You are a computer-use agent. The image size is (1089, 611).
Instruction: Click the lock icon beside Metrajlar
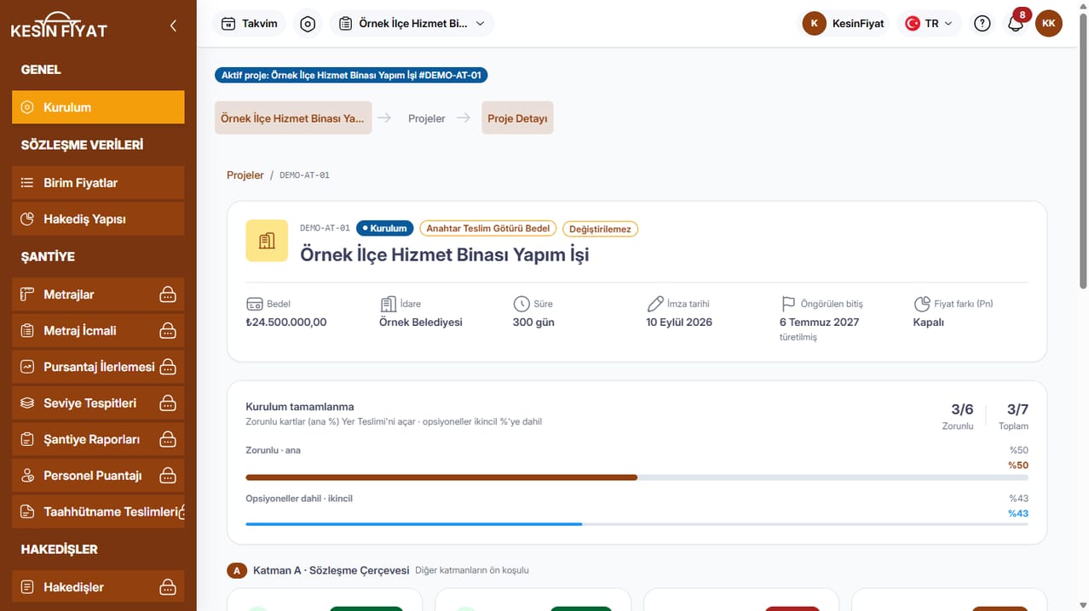tap(168, 294)
